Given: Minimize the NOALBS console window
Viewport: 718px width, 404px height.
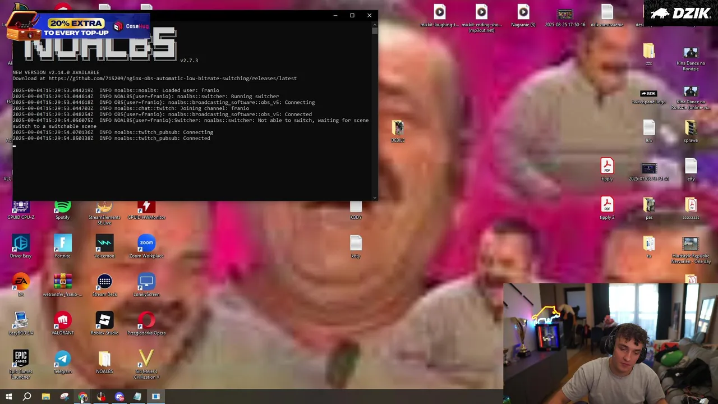Looking at the screenshot, I should pyautogui.click(x=335, y=16).
